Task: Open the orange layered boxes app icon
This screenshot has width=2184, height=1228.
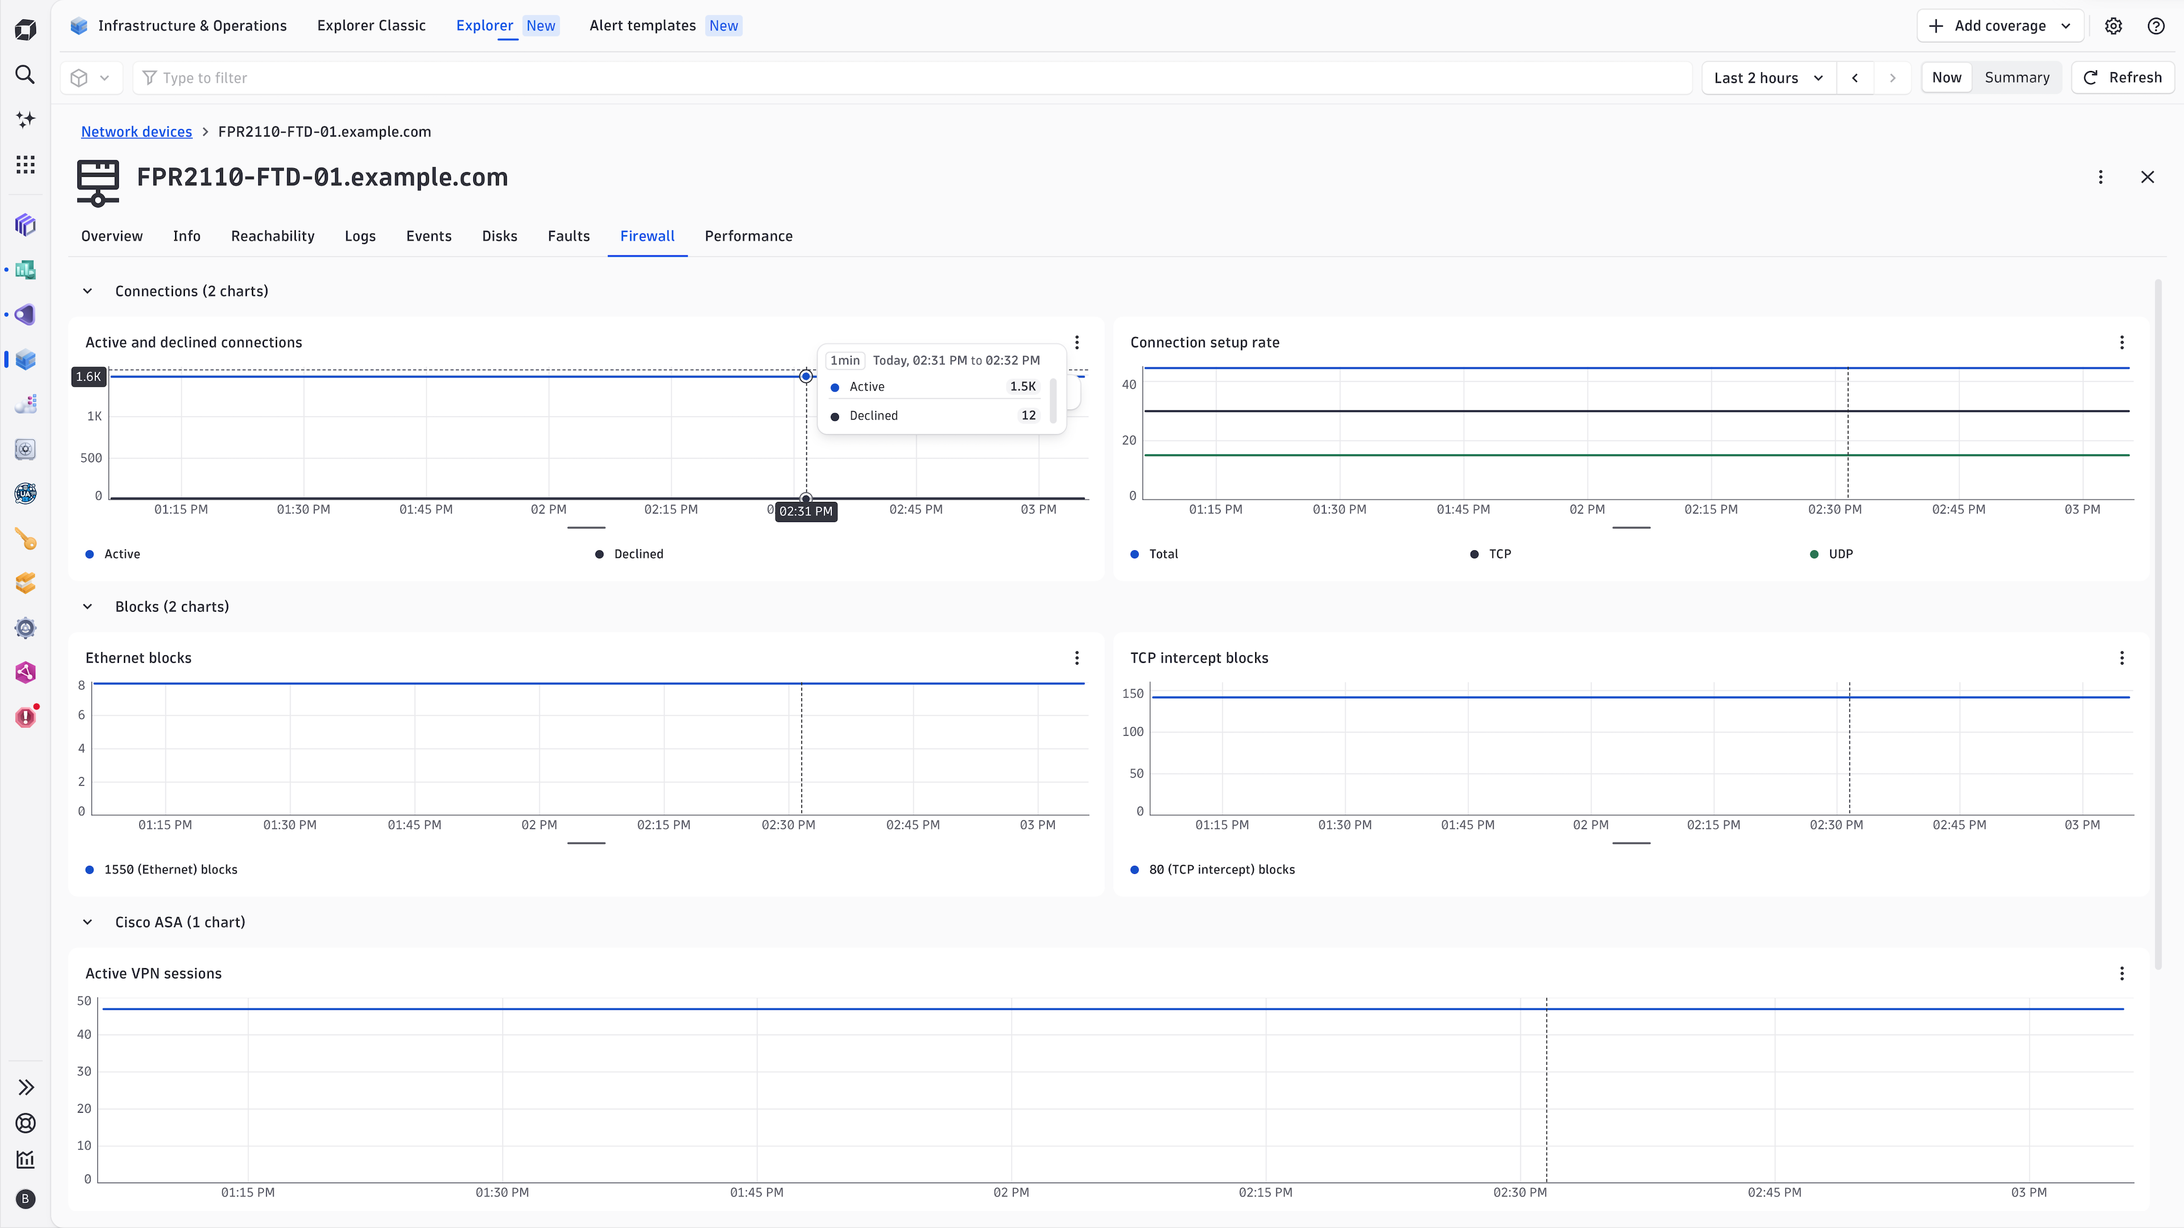Action: (26, 583)
